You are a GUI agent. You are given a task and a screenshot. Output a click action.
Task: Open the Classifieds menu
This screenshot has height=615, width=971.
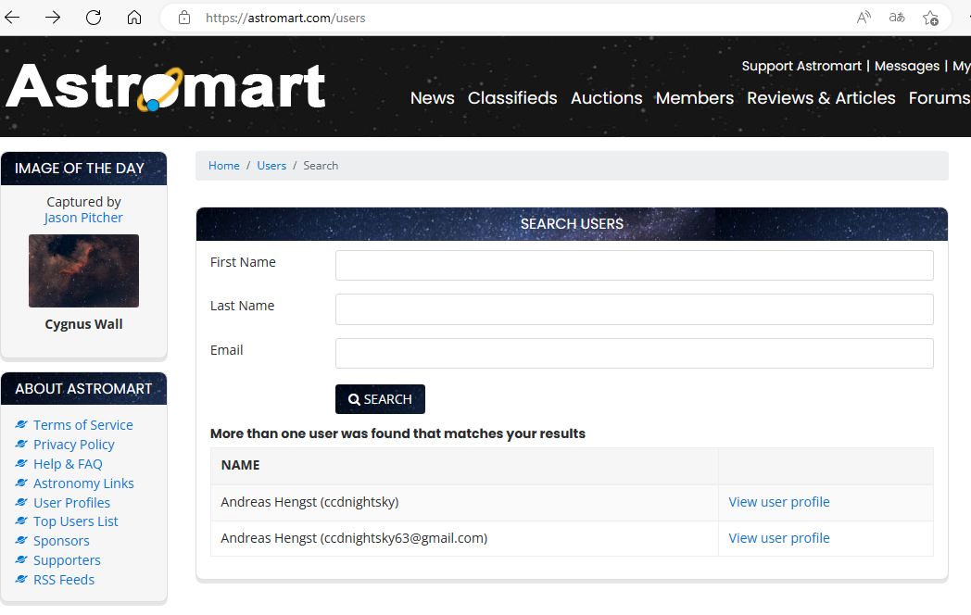(512, 98)
